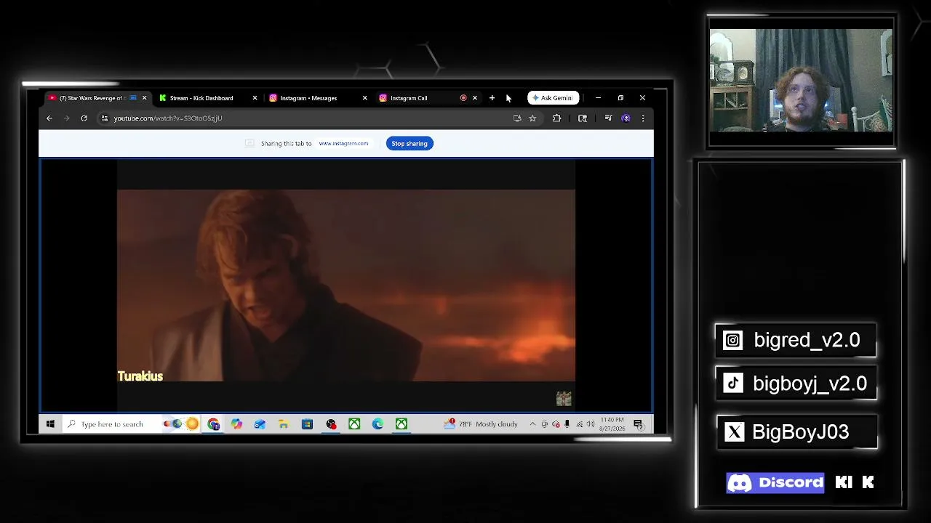Click the install app icon in address bar
Viewport: 931px width, 523px height.
click(x=517, y=118)
